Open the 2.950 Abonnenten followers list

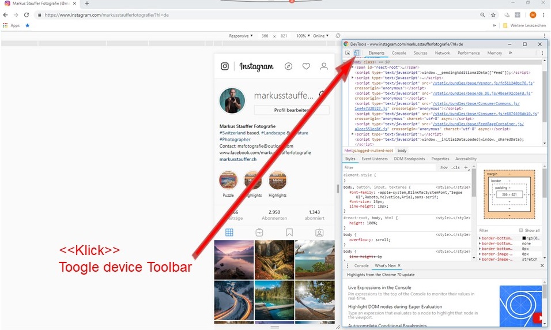(x=274, y=215)
